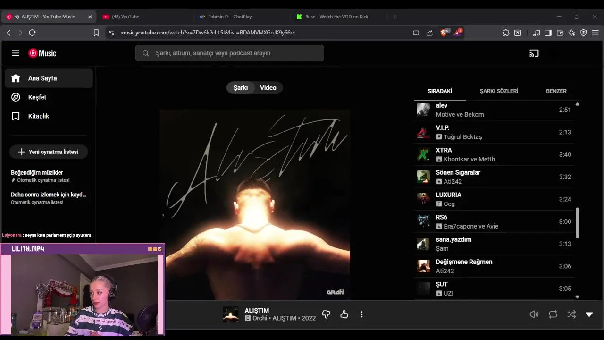
Task: Click the media control music note icon
Action: (537, 33)
